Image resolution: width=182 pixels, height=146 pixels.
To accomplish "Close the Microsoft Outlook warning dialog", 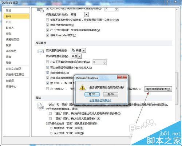I will click(122, 77).
